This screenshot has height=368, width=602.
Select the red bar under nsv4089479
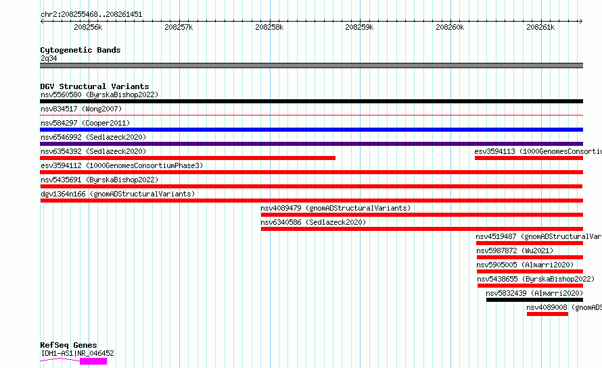coord(422,215)
